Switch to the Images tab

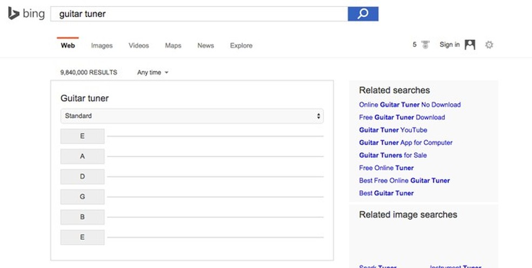point(102,45)
